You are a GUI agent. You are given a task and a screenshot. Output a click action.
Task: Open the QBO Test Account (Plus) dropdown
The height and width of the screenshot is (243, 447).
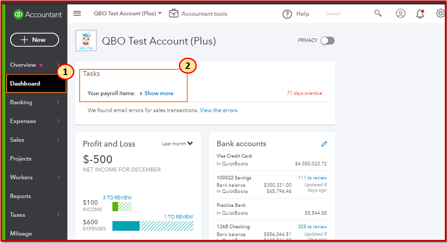(128, 13)
